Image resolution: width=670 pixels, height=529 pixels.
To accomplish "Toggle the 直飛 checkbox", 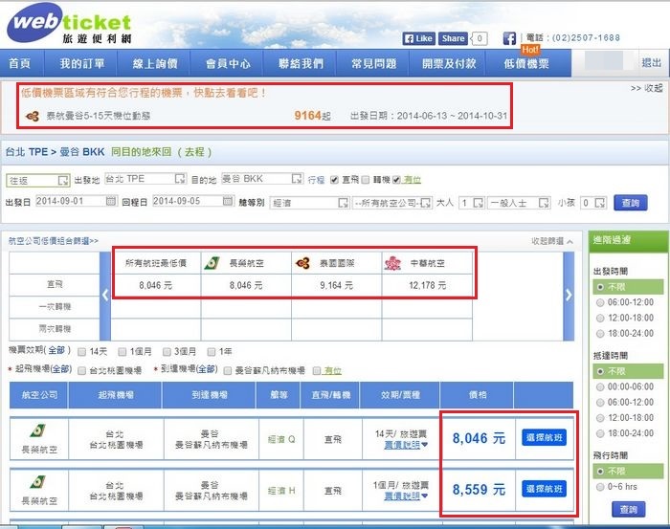I will tap(334, 180).
